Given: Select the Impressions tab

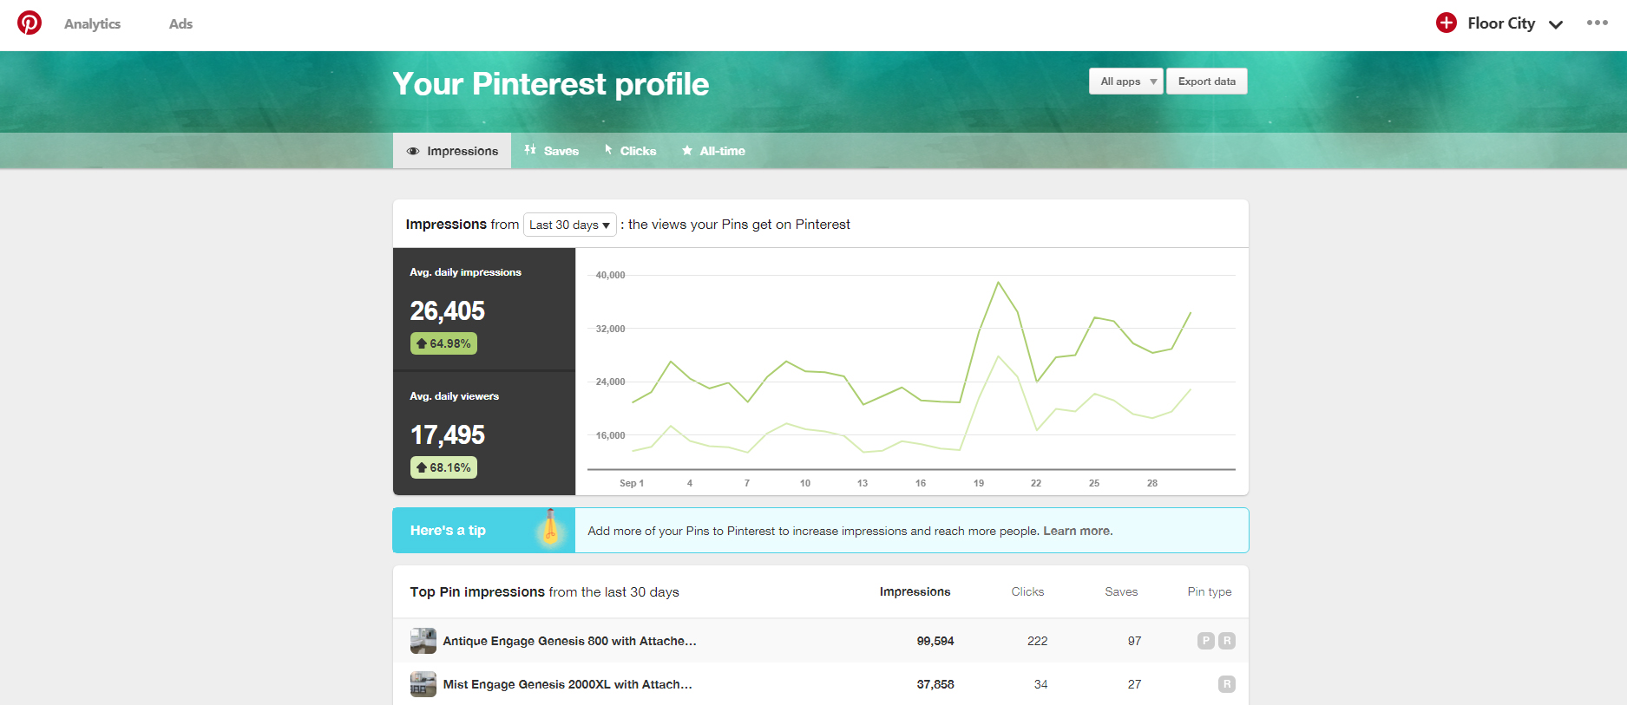Looking at the screenshot, I should [452, 151].
